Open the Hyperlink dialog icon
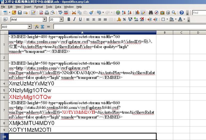The image size is (206, 140). pyautogui.click(x=118, y=13)
